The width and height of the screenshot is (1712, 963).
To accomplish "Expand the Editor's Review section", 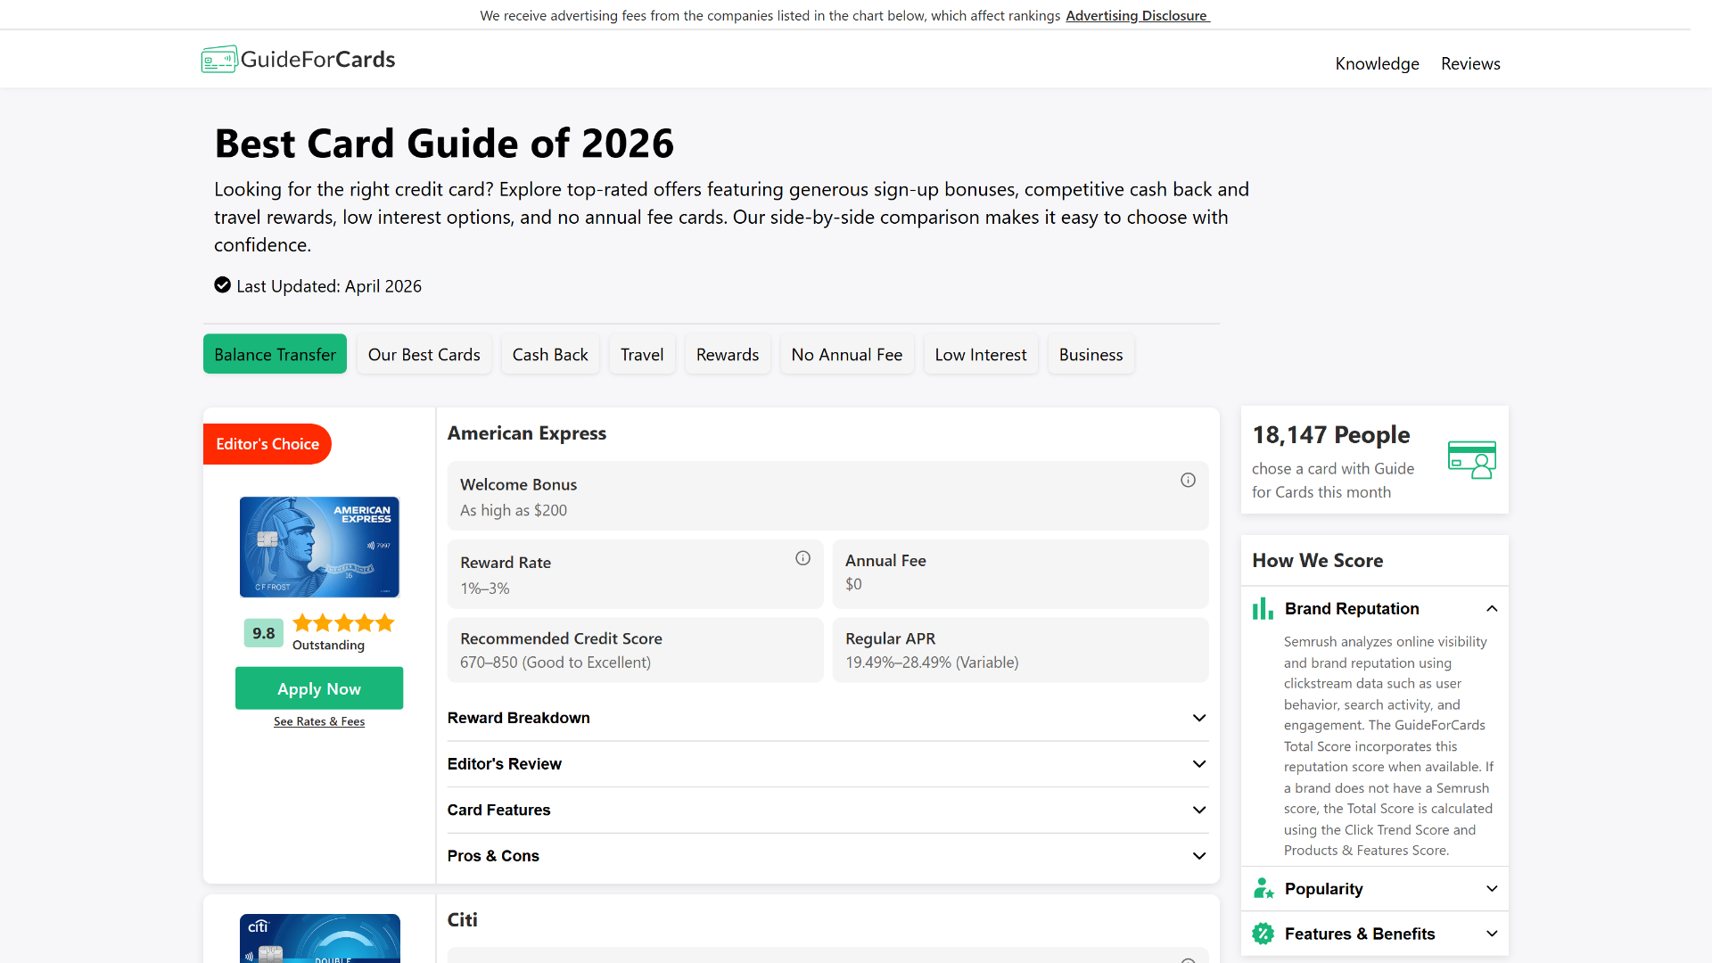I will coord(827,764).
